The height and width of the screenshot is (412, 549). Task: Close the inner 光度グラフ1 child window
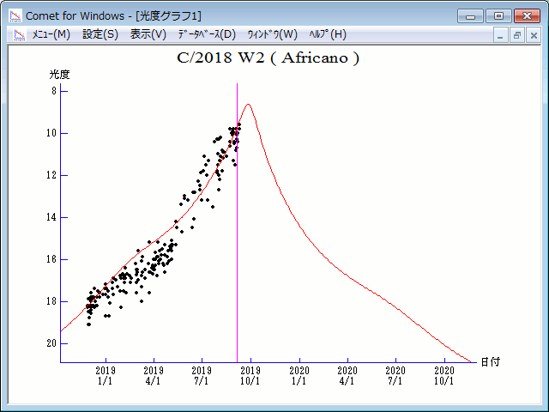[x=533, y=35]
